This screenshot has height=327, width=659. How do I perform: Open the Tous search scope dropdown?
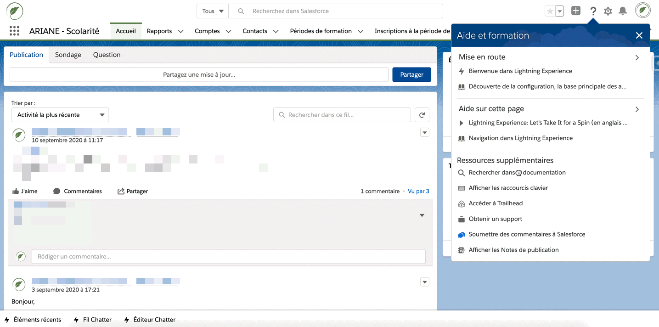214,11
